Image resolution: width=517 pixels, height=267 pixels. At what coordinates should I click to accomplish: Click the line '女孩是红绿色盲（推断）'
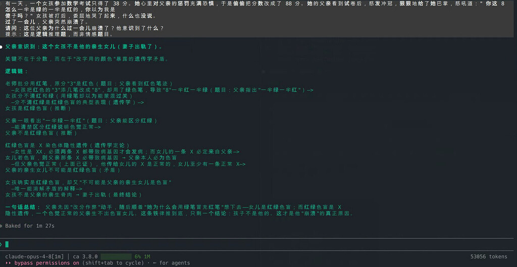(x=38, y=108)
